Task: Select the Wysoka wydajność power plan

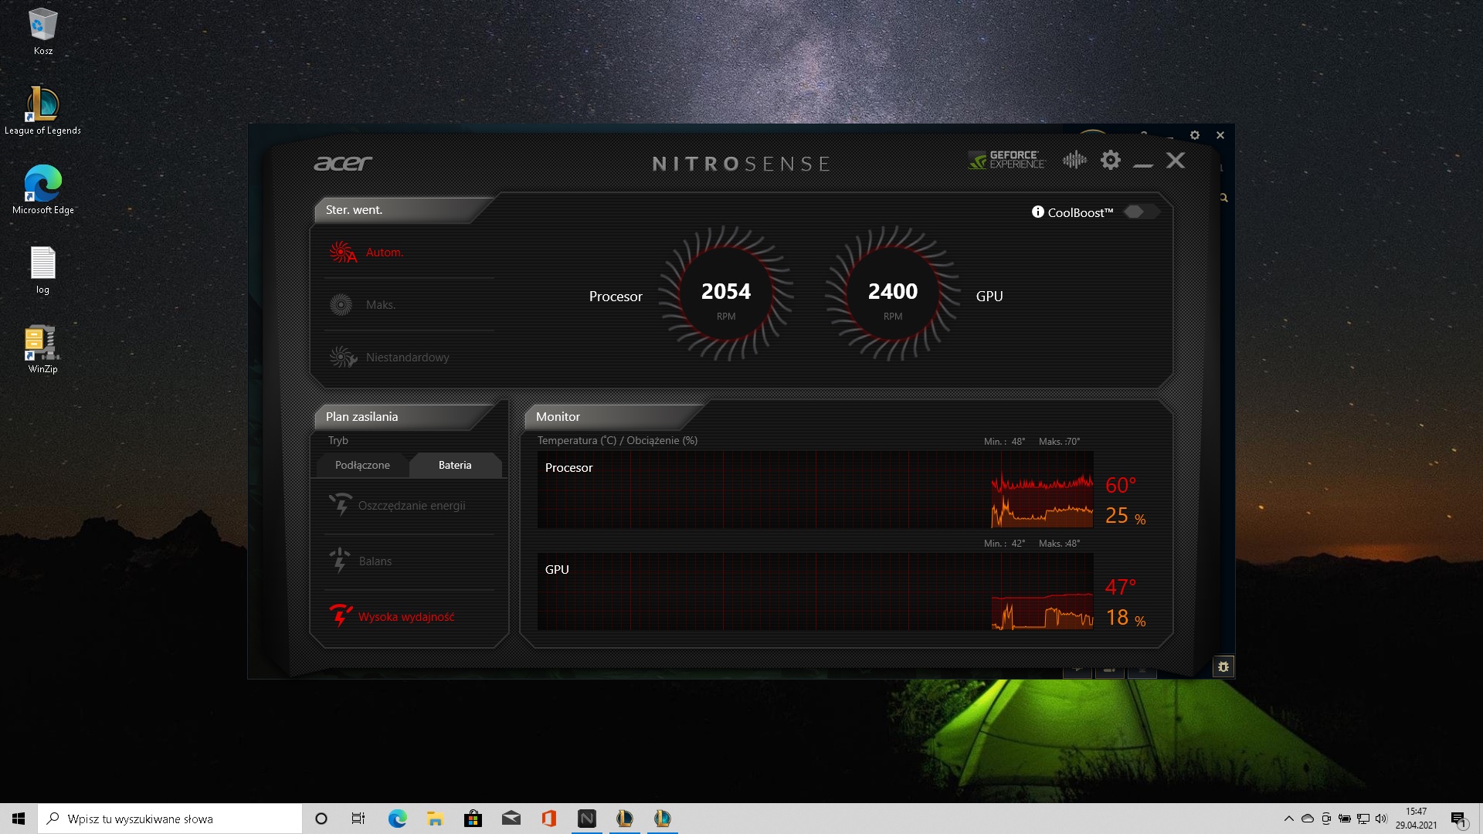Action: coord(406,616)
